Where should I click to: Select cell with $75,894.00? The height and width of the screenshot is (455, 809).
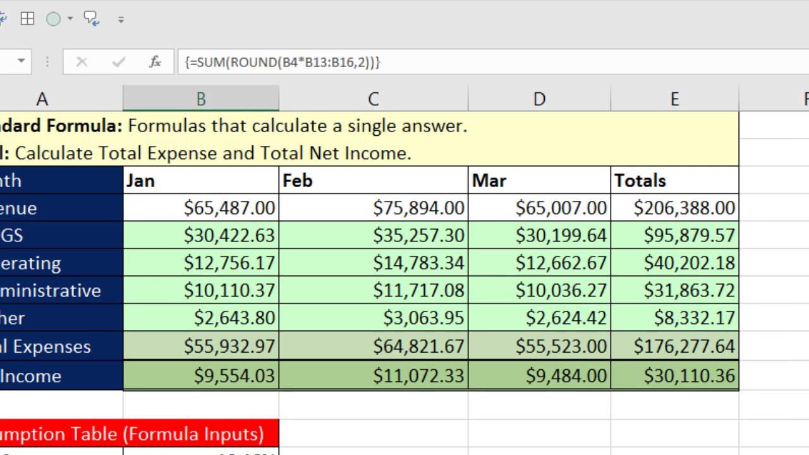coord(374,207)
